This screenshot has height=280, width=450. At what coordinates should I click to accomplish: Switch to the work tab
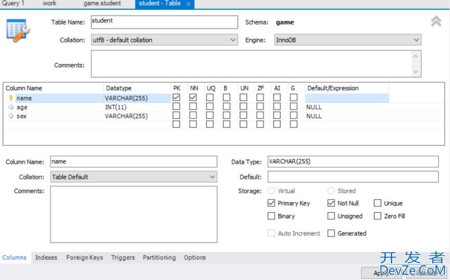[x=49, y=4]
